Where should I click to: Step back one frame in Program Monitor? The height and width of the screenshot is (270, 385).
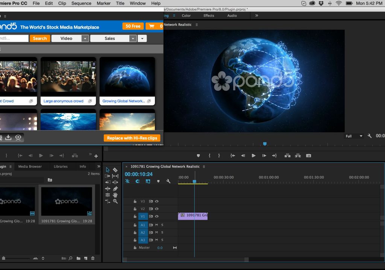[243, 156]
